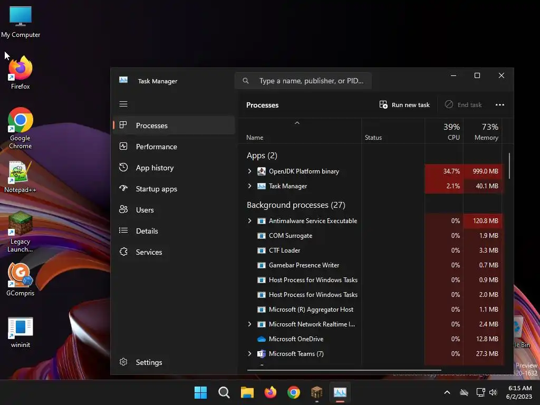540x405 pixels.
Task: Click the Task Manager process row icon
Action: click(262, 186)
